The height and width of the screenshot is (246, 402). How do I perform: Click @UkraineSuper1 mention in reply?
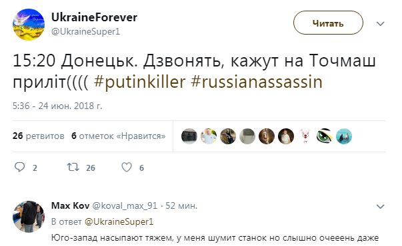(x=119, y=221)
